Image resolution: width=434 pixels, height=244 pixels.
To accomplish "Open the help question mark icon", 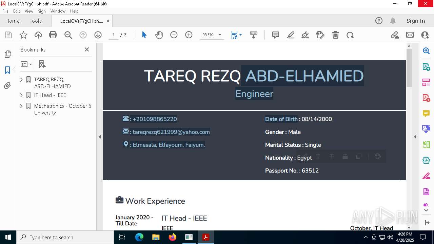I will (x=379, y=21).
